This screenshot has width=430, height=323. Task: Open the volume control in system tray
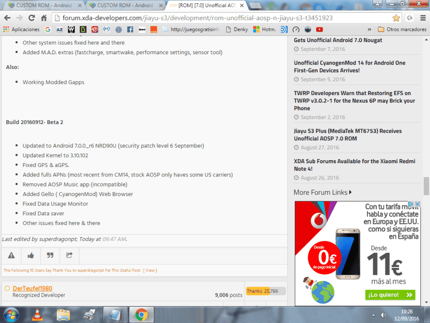pos(383,315)
